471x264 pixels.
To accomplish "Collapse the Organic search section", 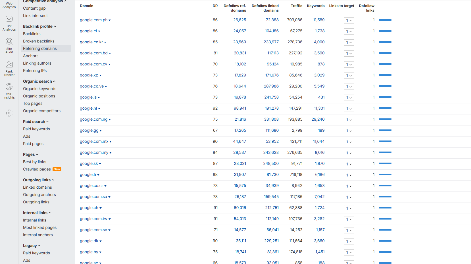I will click(39, 81).
